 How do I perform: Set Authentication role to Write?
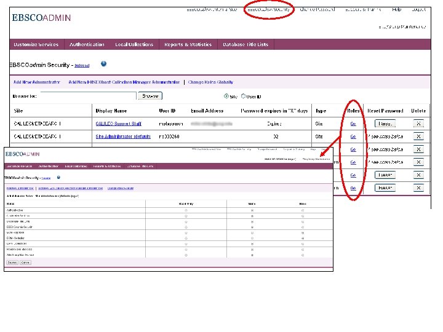[252, 210]
